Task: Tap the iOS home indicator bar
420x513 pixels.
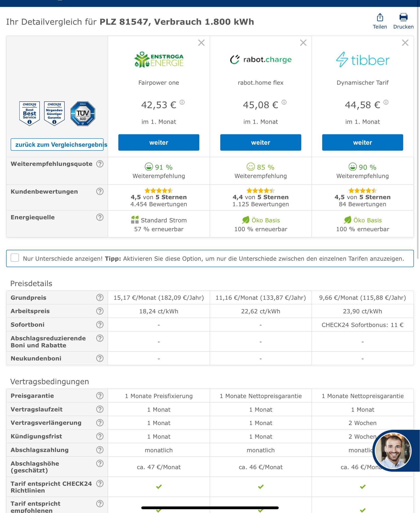Action: [x=210, y=508]
